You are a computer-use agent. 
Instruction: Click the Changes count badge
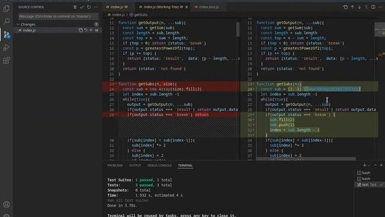coord(96,24)
